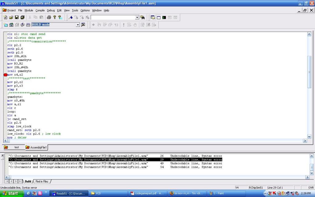Image resolution: width=315 pixels, height=197 pixels.
Task: Select the line 49 syntax error entry
Action: click(x=115, y=163)
